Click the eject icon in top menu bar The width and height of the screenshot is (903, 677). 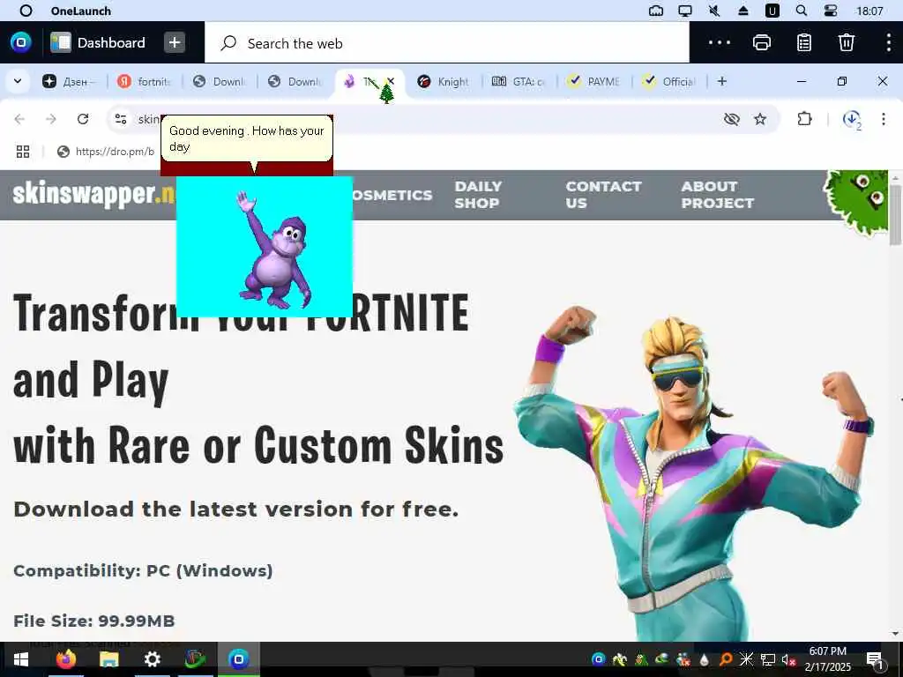pyautogui.click(x=743, y=11)
